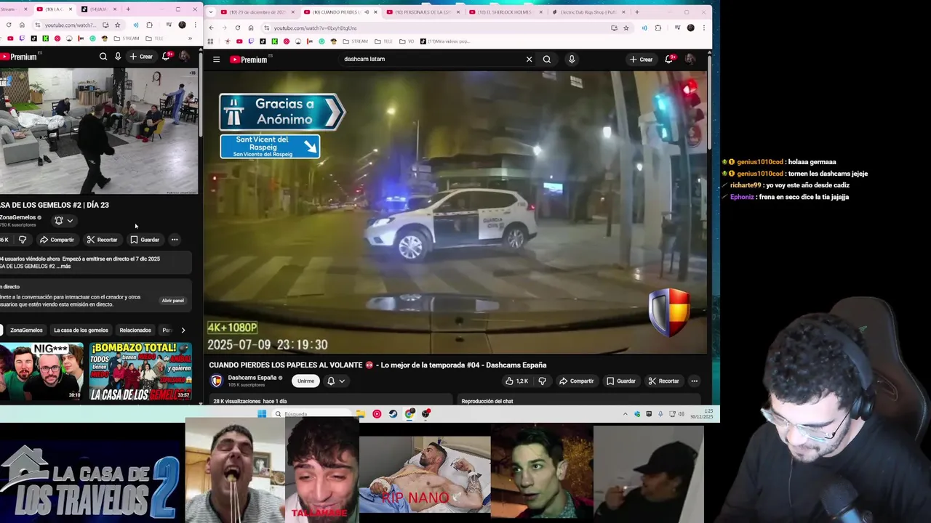931x523 pixels.
Task: Click 'Compartir' in left YouTube window
Action: (57, 240)
